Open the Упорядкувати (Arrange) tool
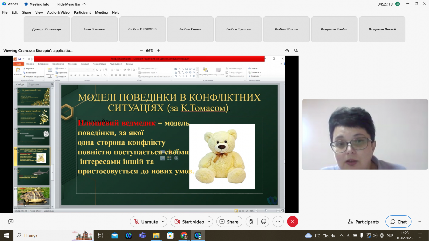 pos(205,73)
